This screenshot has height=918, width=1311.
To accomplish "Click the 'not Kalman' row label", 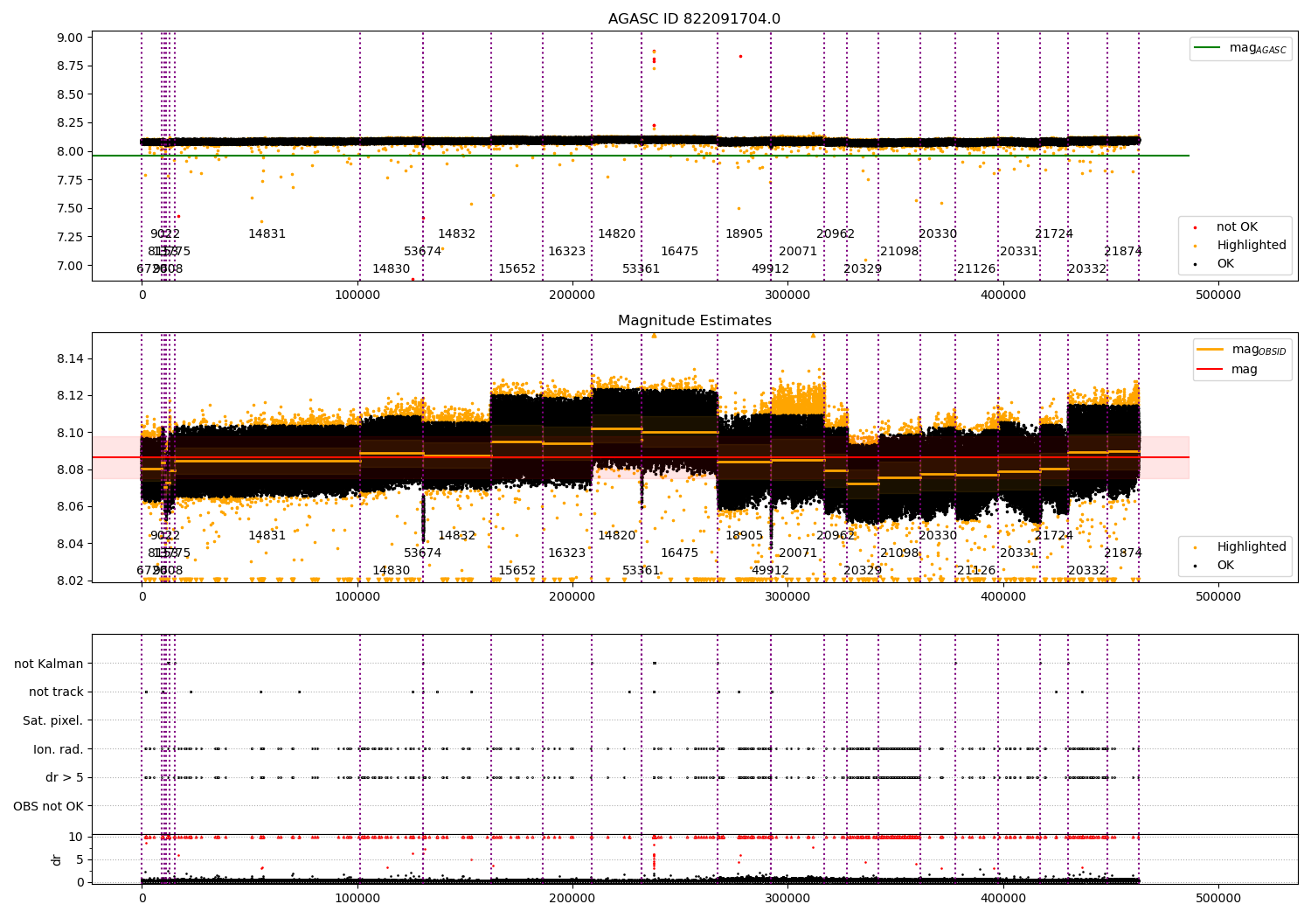I will 49,664.
